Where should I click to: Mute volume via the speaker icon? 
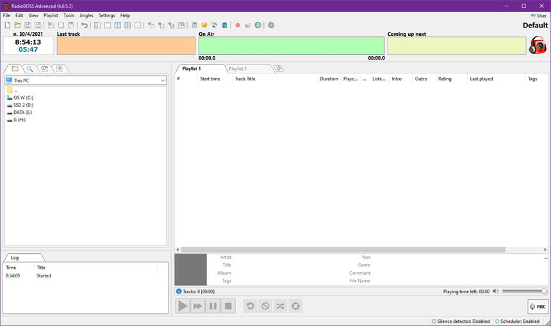click(495, 291)
